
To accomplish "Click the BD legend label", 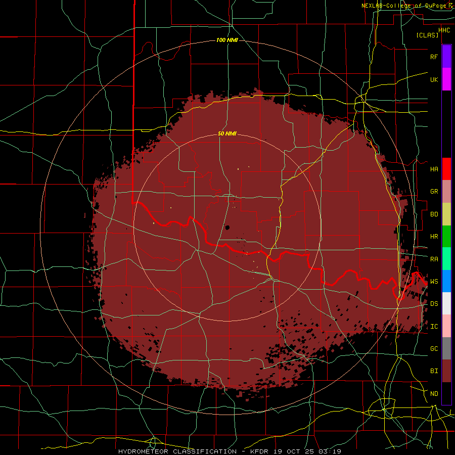I will pos(434,214).
